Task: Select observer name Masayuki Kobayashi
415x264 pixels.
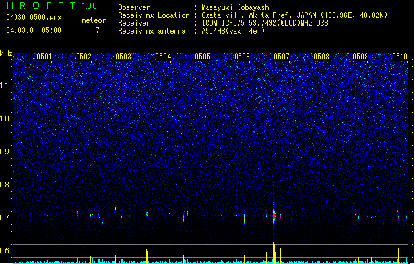Action: point(237,7)
